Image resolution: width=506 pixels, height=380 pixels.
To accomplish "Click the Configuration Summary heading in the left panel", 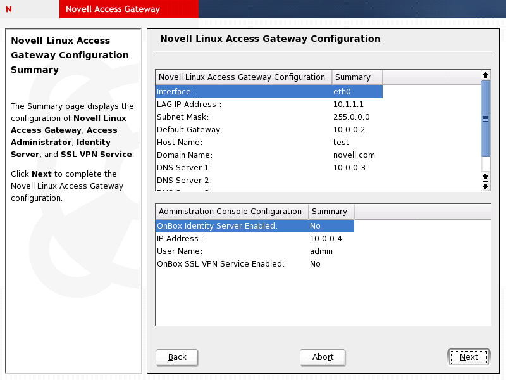I will point(70,55).
